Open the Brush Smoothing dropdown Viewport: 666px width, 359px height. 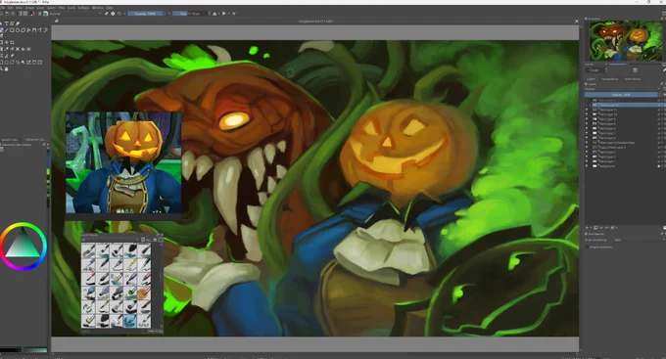coord(639,240)
